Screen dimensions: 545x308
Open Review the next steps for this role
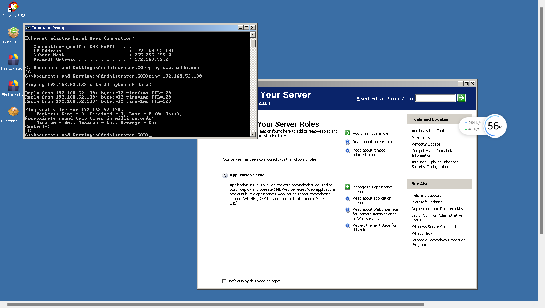coord(374,227)
